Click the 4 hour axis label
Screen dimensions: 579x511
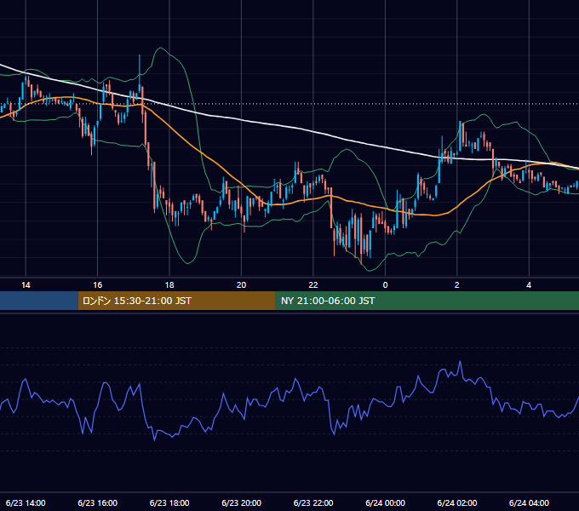pos(529,285)
